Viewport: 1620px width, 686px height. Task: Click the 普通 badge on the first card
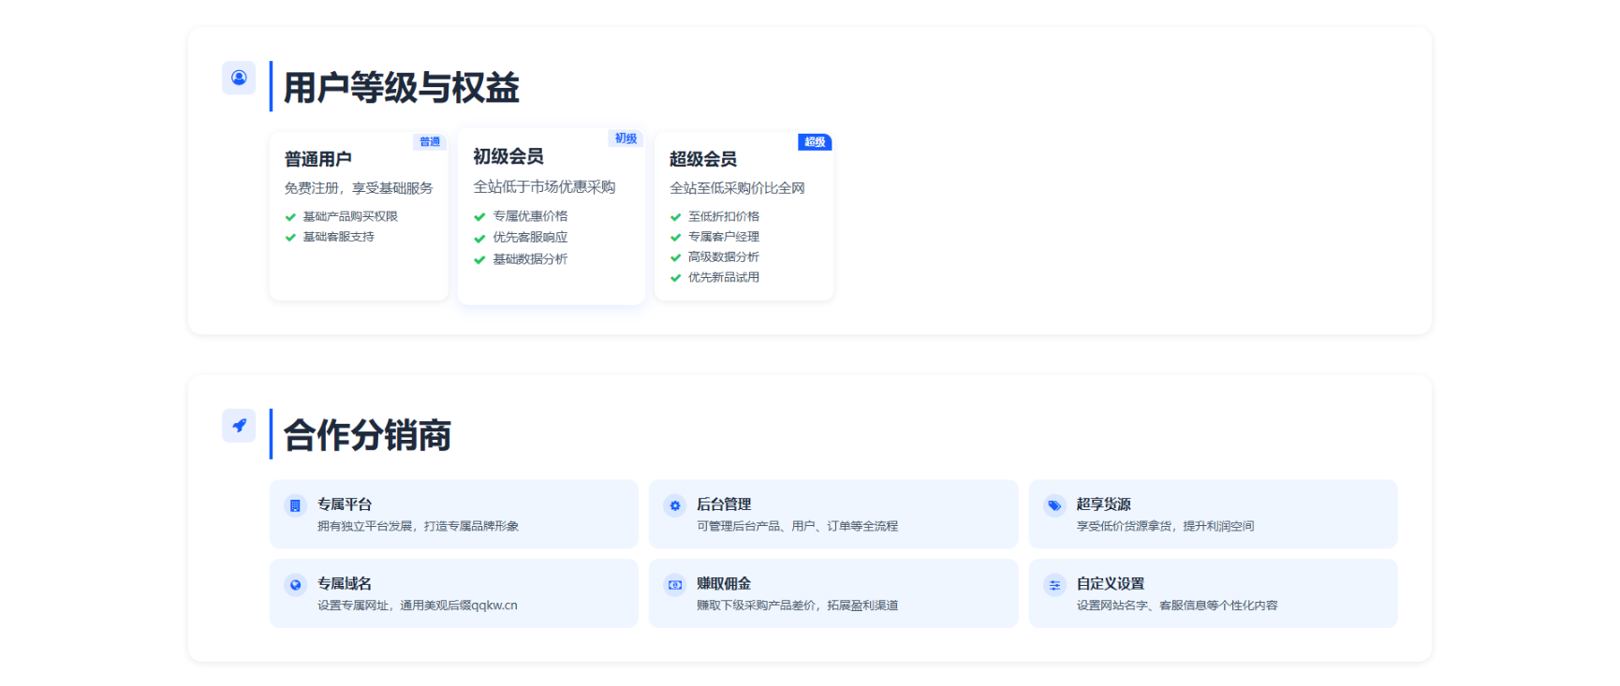point(430,142)
